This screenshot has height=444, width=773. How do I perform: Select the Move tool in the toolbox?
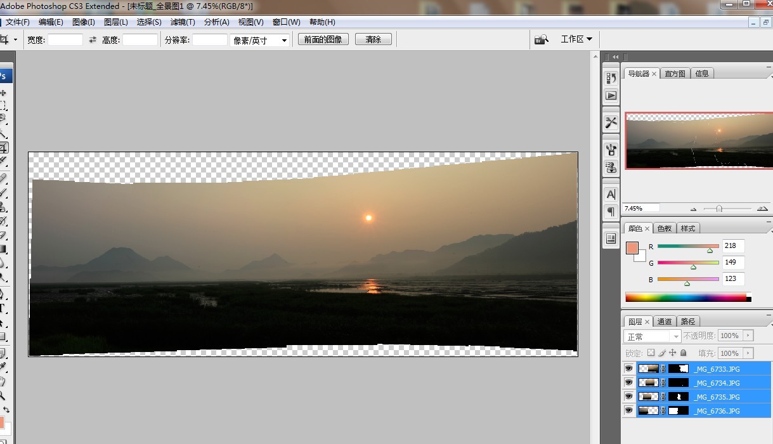3,93
